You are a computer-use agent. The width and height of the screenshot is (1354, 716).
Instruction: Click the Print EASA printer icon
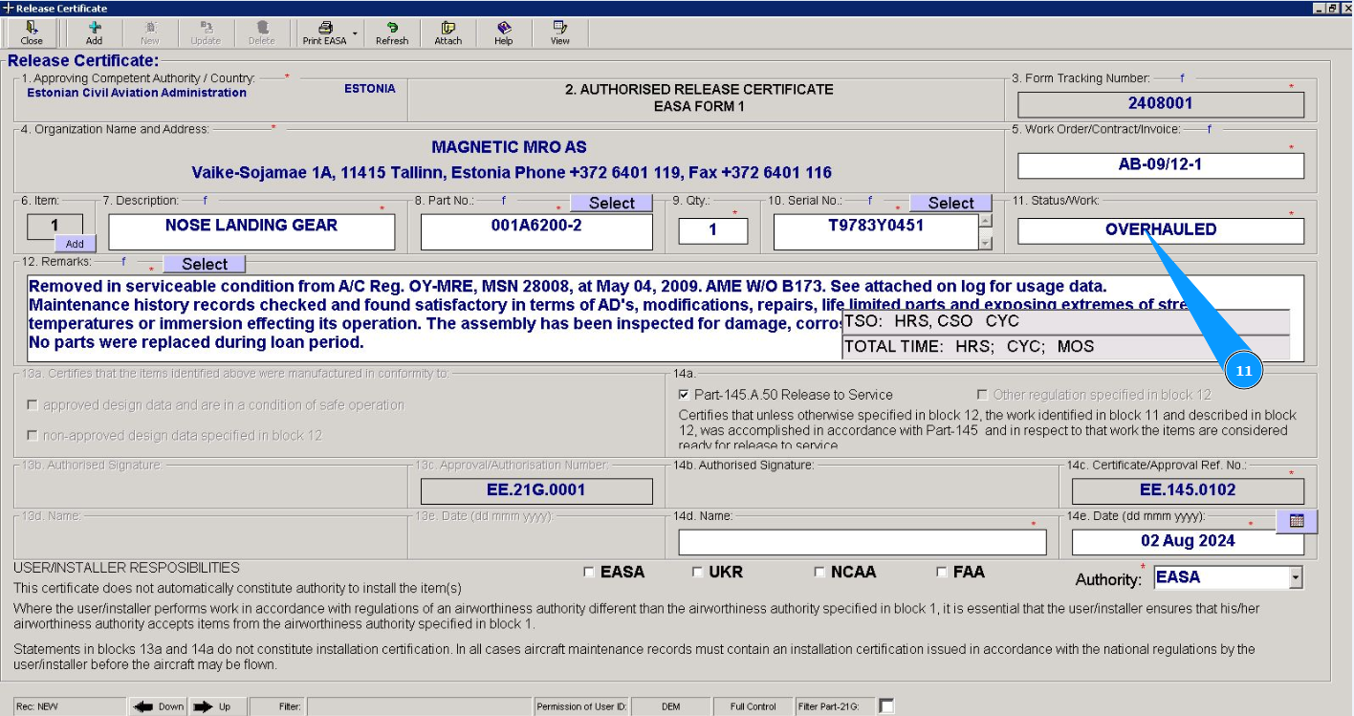point(324,28)
